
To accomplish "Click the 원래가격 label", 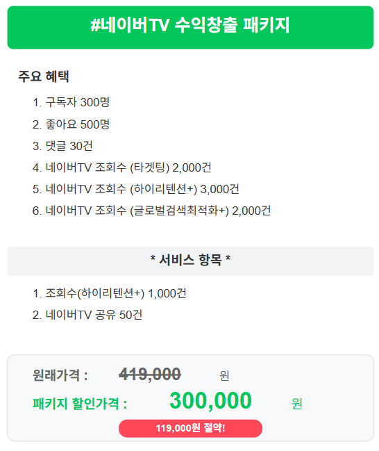I will 60,375.
